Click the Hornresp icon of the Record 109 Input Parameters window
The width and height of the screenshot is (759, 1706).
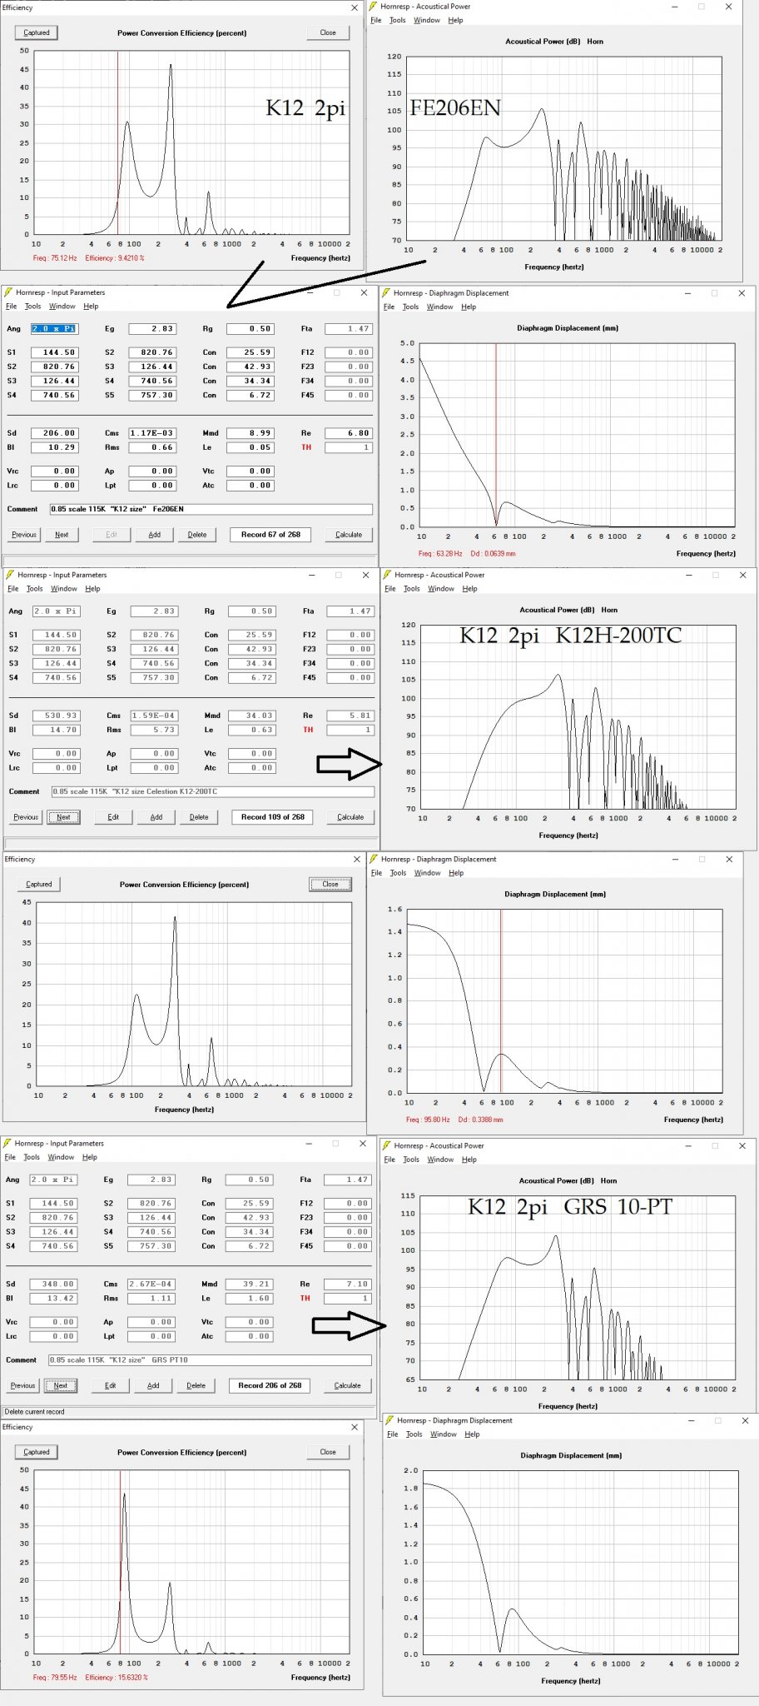(x=10, y=575)
